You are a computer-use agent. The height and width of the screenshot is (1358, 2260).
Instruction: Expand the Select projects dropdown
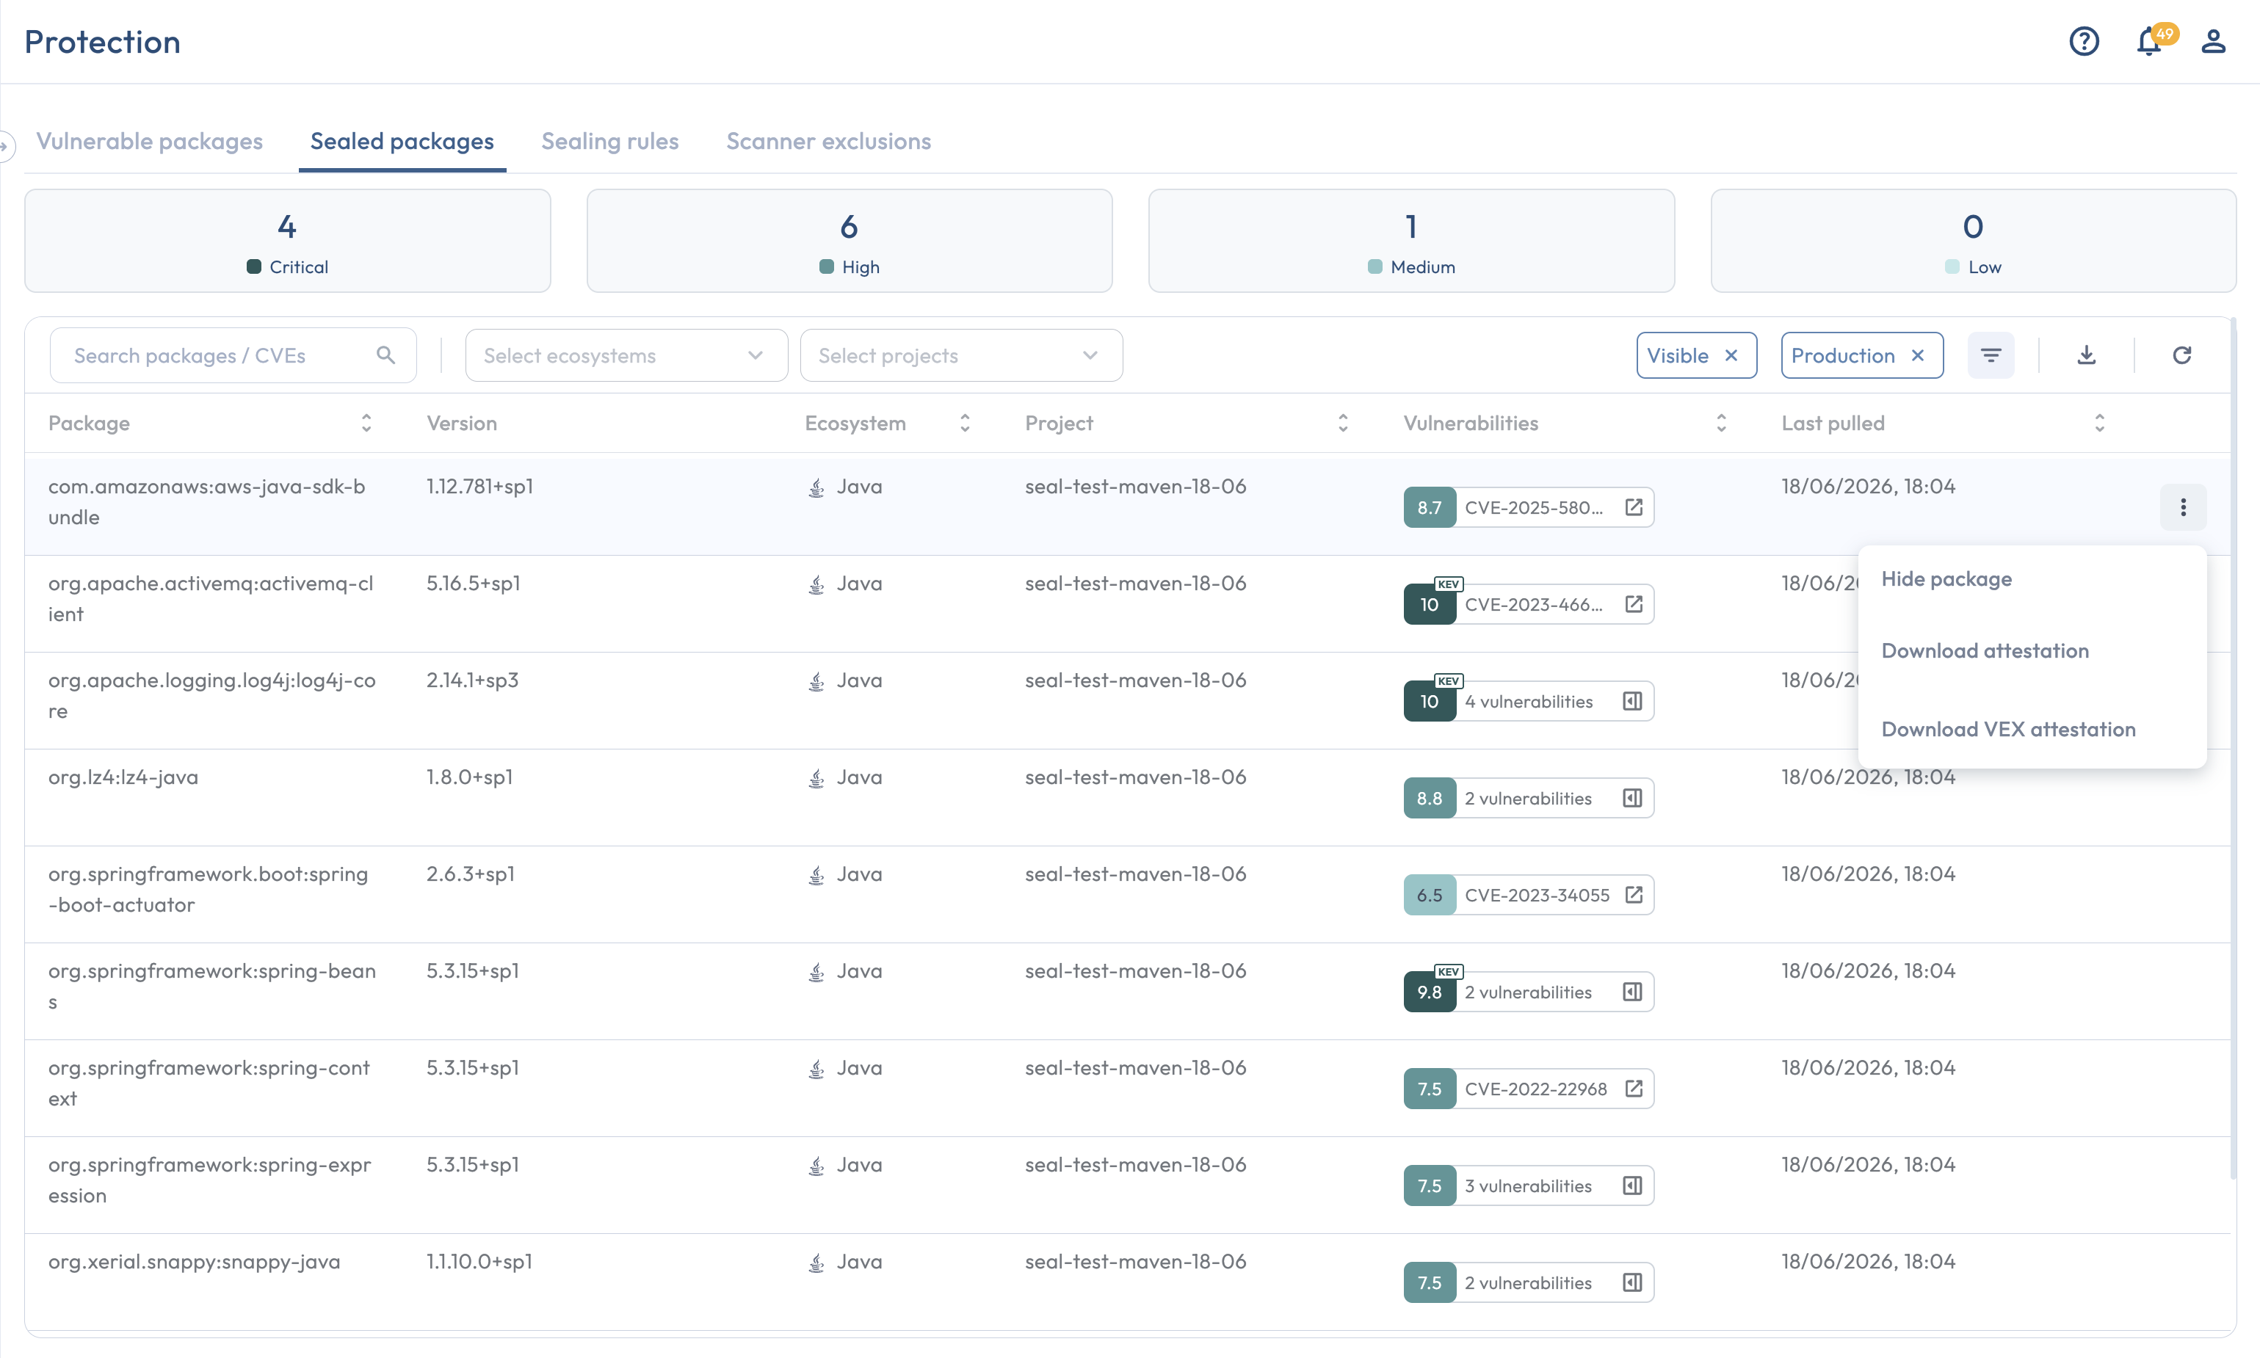961,355
